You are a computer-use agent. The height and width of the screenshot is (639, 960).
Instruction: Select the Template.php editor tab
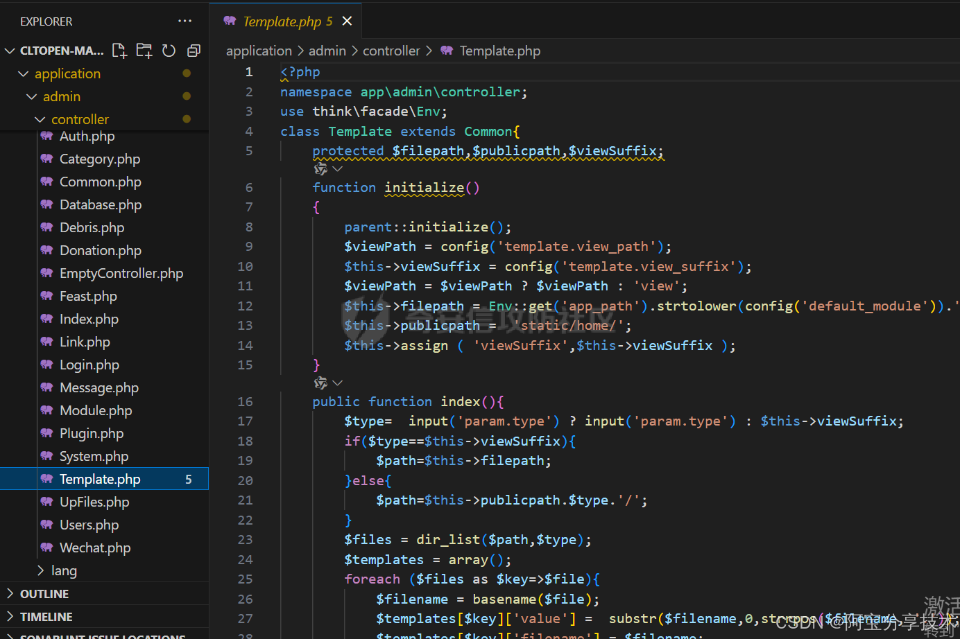[x=286, y=21]
